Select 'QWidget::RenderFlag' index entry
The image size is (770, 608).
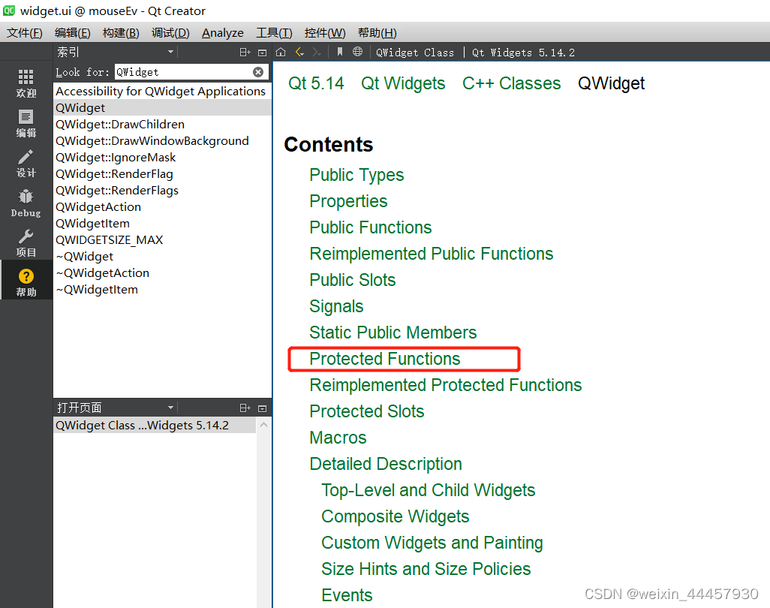[x=162, y=174]
